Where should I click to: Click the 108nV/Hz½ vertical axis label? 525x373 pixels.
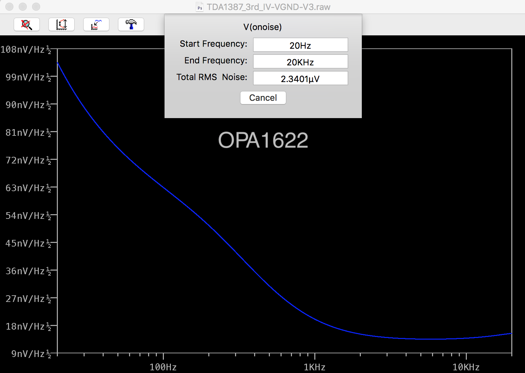26,50
